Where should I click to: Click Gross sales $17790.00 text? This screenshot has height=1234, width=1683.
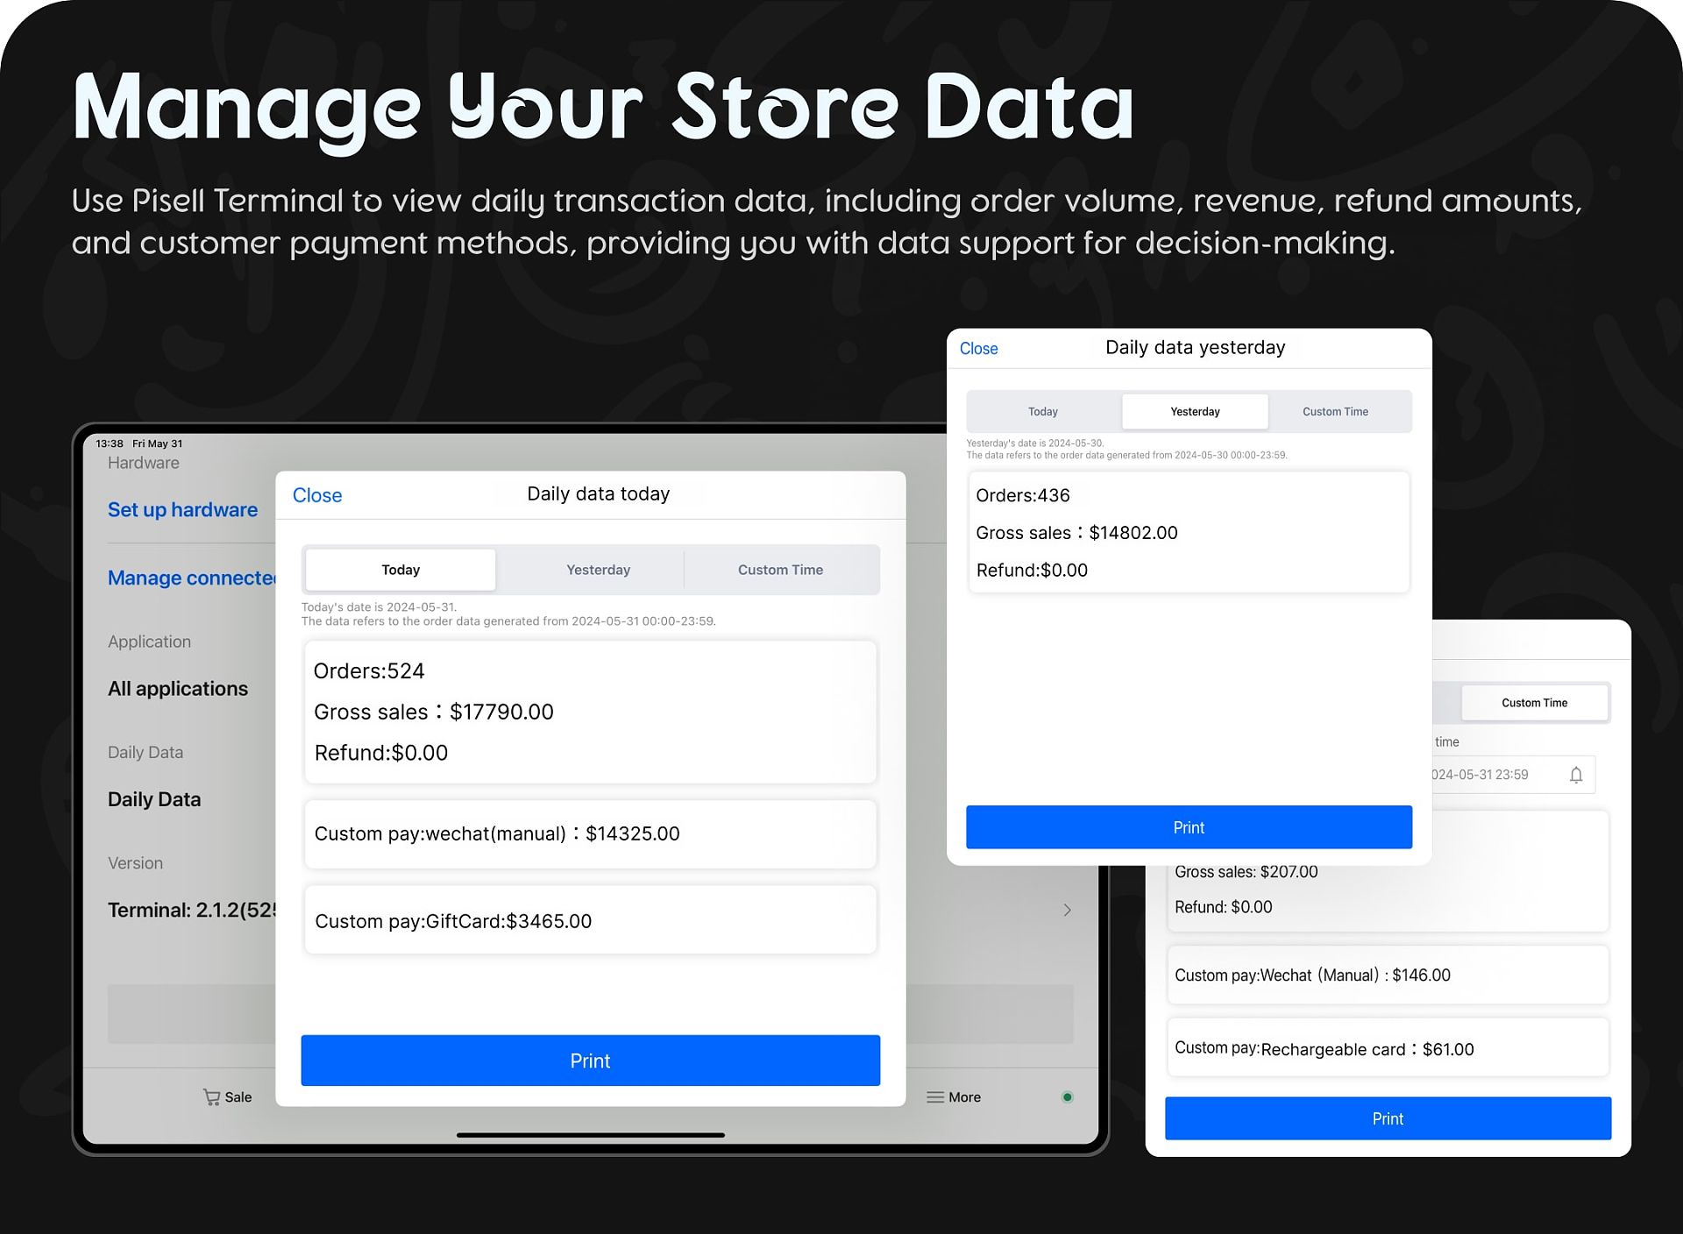[x=434, y=712]
